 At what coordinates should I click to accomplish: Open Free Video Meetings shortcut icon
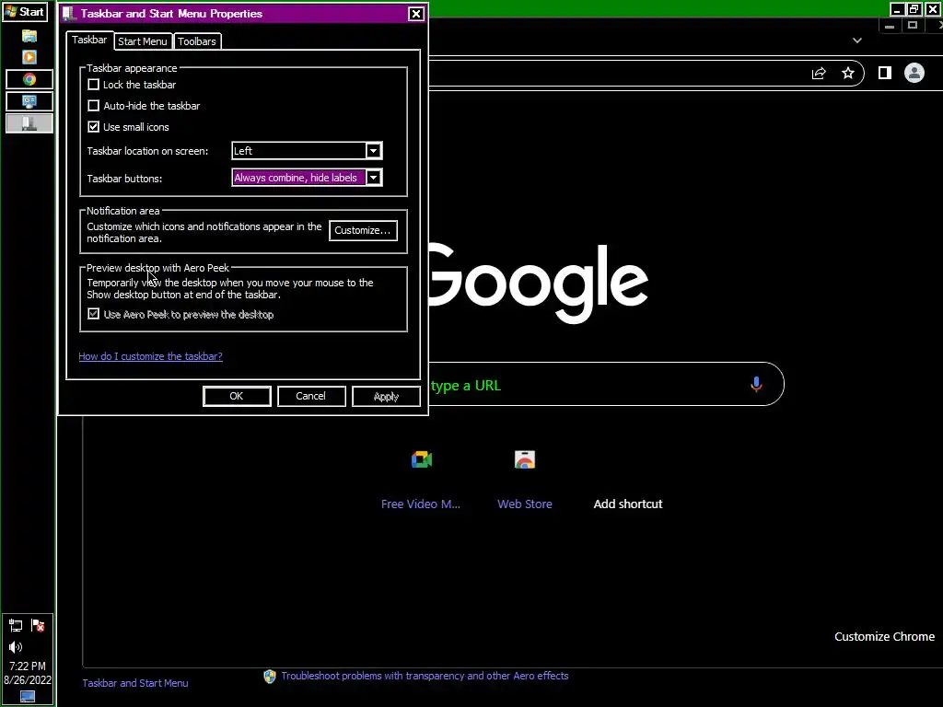tap(422, 460)
